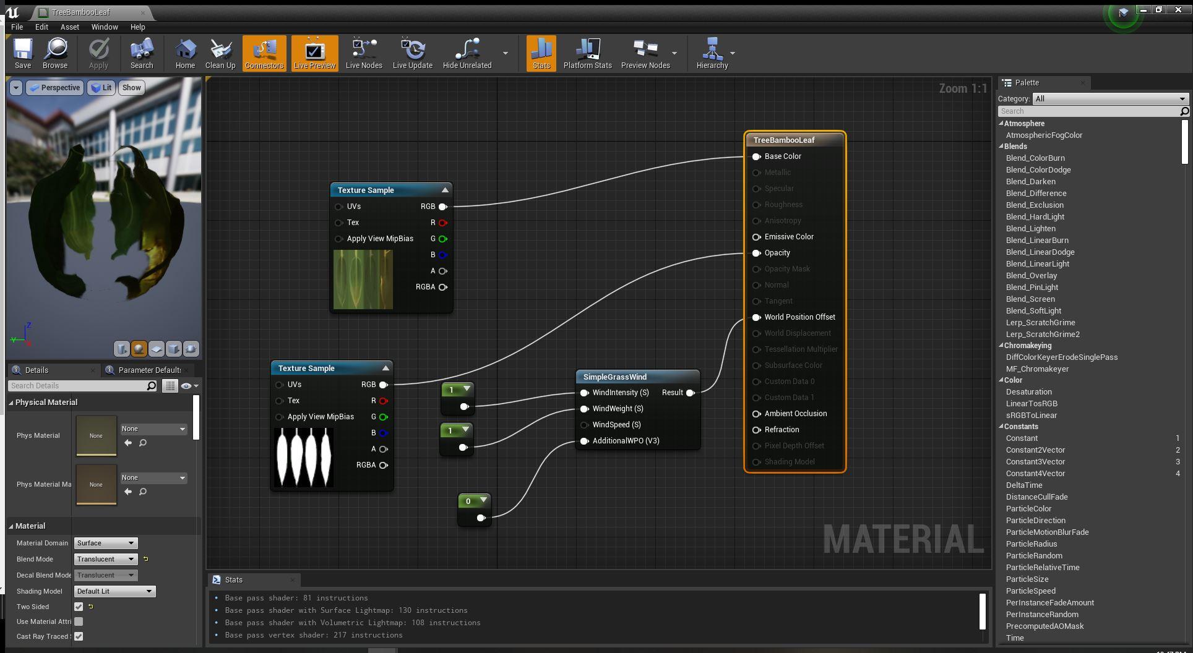This screenshot has width=1193, height=653.
Task: Click the Hide Unrelated toolbar icon
Action: click(x=467, y=53)
